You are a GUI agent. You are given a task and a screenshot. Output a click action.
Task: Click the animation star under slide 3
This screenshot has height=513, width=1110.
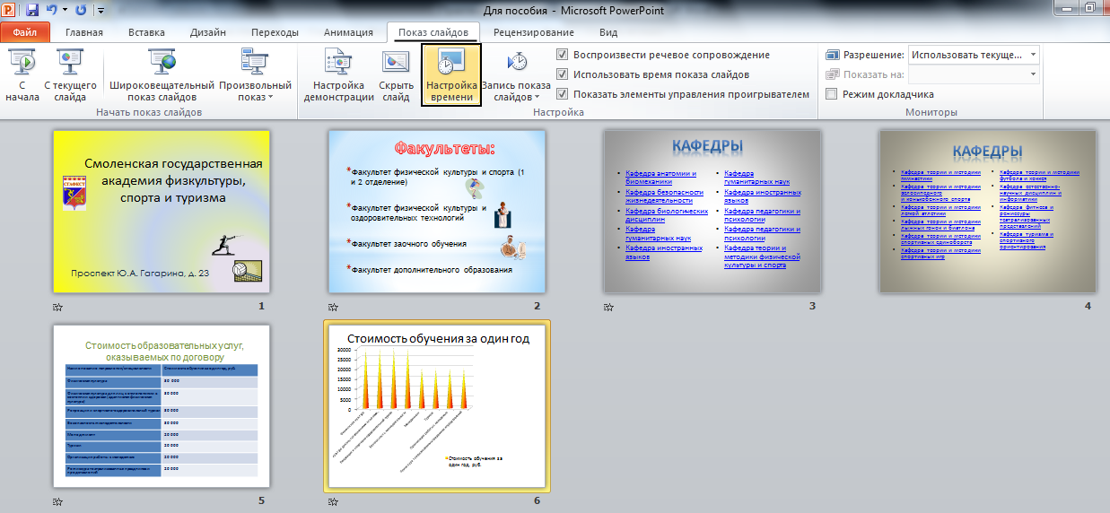coord(608,307)
